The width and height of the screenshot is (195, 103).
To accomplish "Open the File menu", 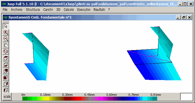I will coord(5,10).
